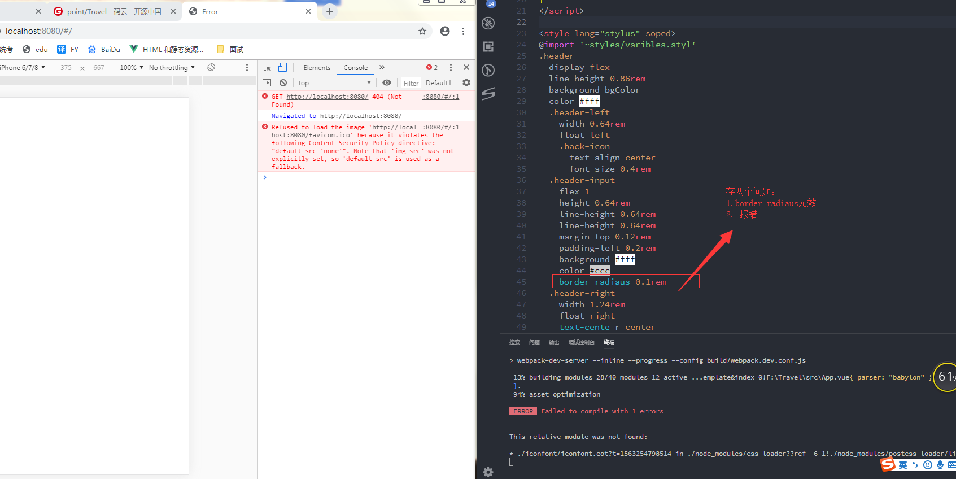Toggle the device toolbar in DevTools
Viewport: 956px width, 479px height.
click(282, 67)
